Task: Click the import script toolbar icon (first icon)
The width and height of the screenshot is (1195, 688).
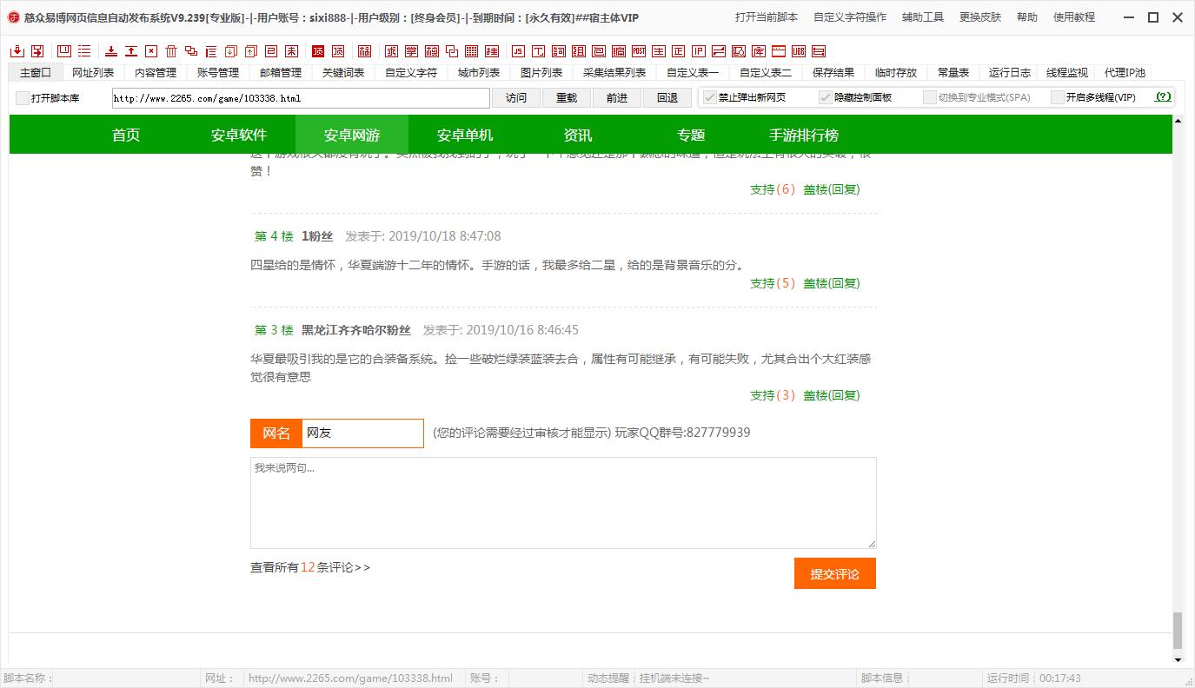Action: 17,51
